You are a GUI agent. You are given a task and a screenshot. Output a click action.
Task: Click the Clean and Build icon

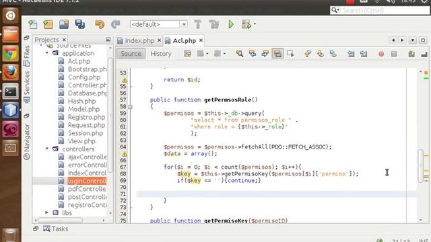[214, 24]
